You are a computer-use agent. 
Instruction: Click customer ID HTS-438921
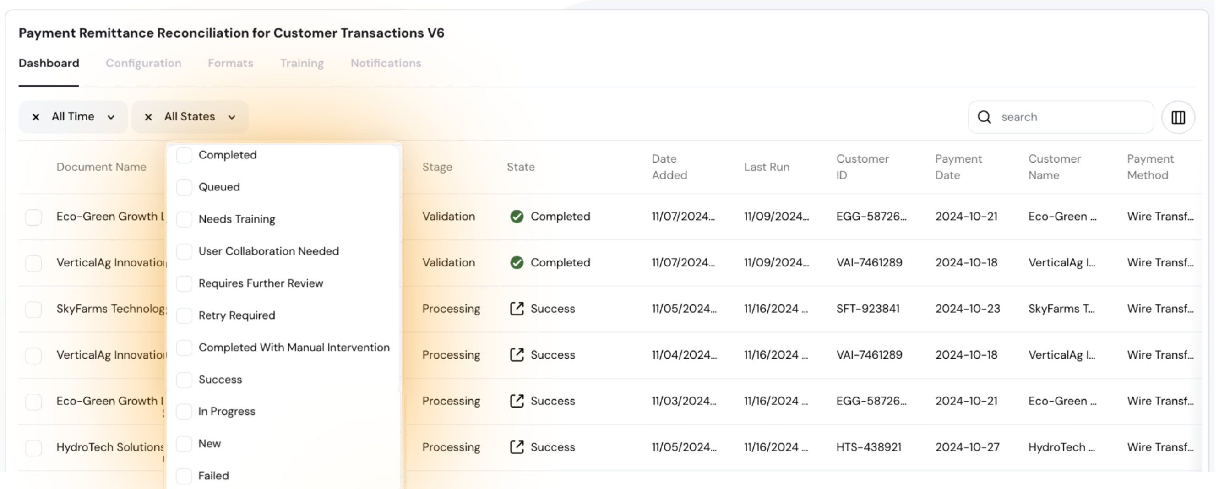869,447
